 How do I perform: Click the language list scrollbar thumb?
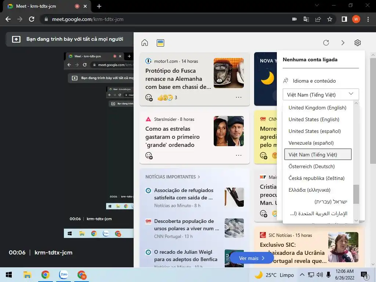click(356, 194)
